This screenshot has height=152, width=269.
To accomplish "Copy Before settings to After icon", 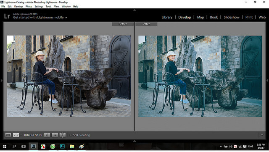I will tap(47, 135).
